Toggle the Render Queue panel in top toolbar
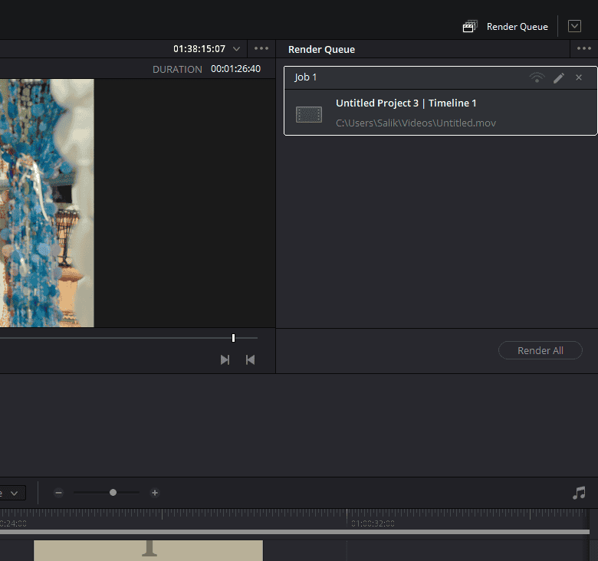Screen dimensions: 598x561 [x=517, y=27]
